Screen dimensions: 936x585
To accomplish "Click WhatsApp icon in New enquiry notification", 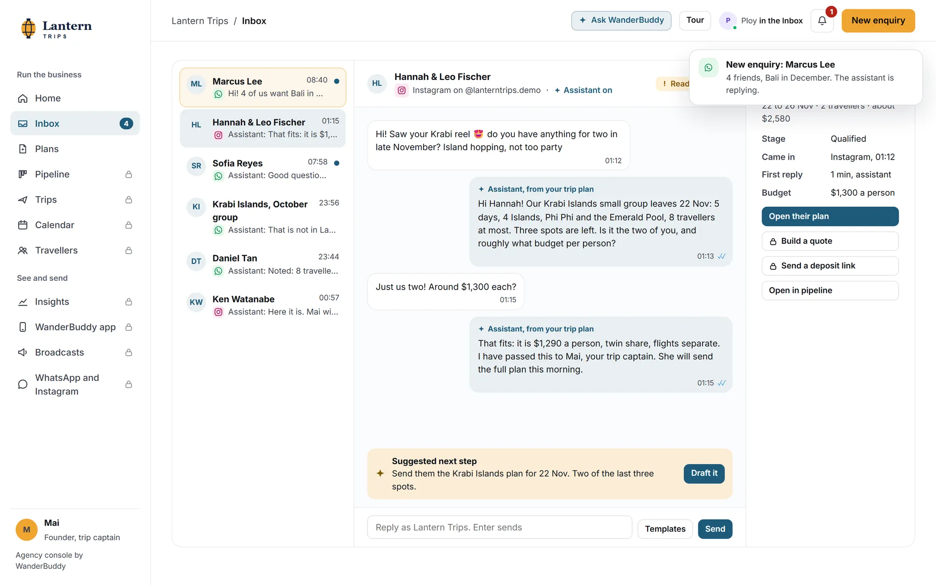I will point(709,68).
